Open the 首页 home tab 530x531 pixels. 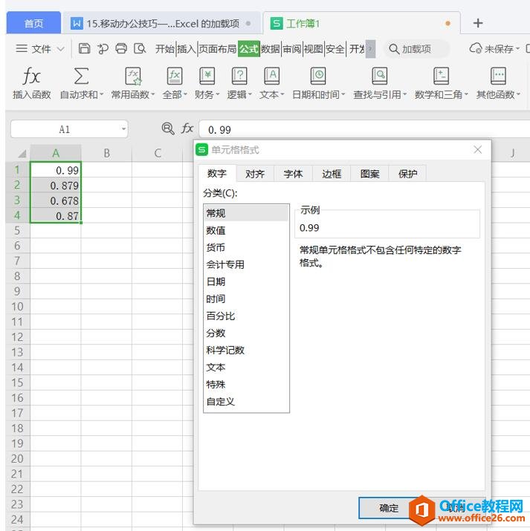coord(33,23)
